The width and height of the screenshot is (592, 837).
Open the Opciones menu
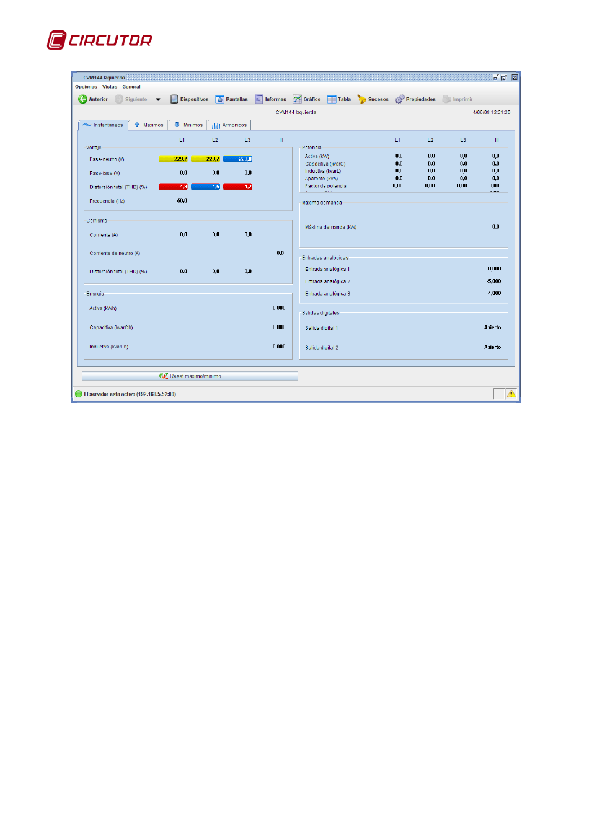86,87
